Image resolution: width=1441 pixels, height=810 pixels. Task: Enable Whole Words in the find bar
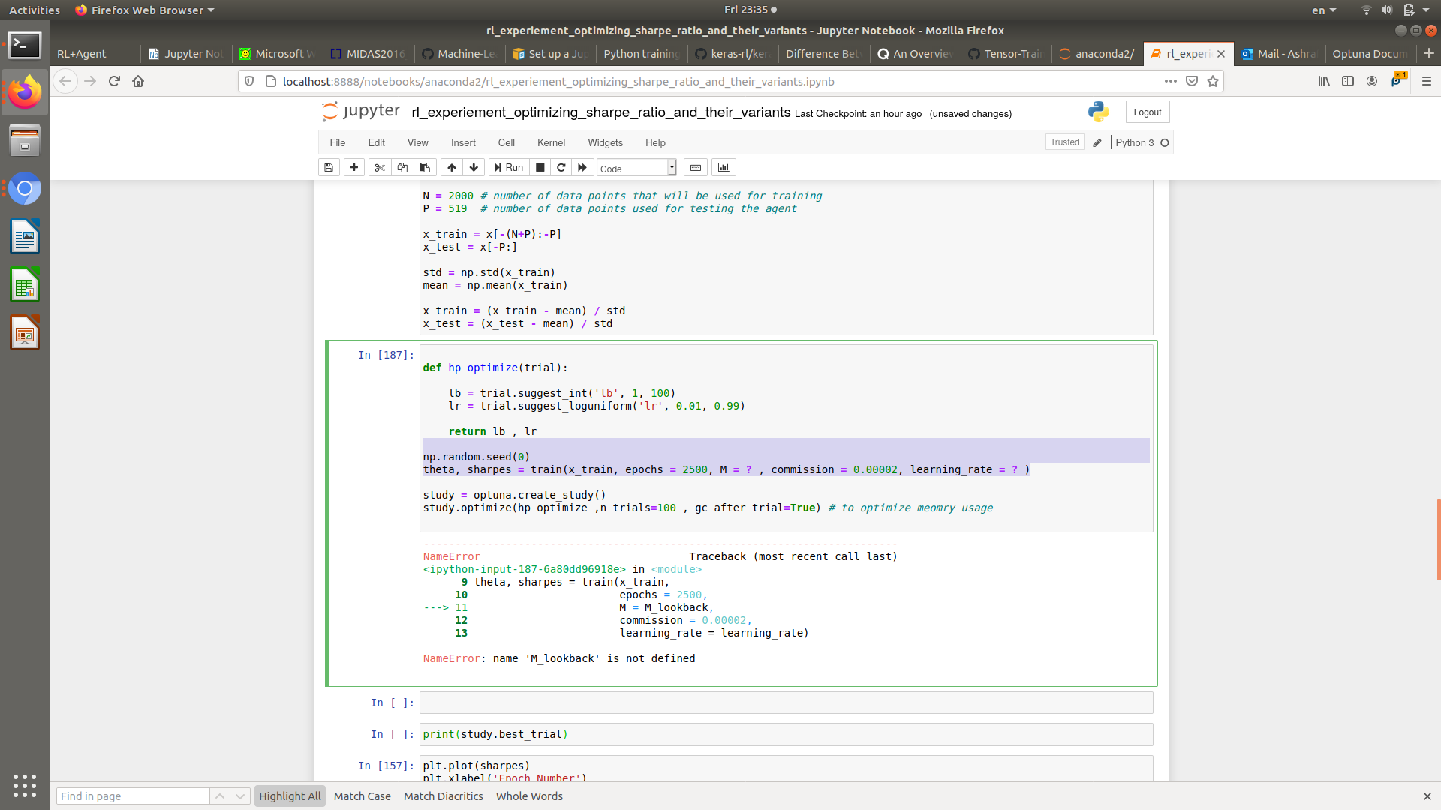pyautogui.click(x=528, y=796)
